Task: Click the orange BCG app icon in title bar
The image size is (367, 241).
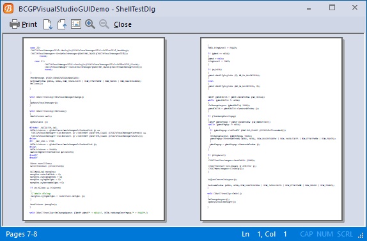Action: [x=8, y=9]
